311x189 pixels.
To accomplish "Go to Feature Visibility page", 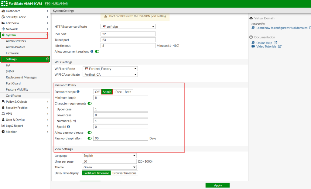I will (x=17, y=90).
